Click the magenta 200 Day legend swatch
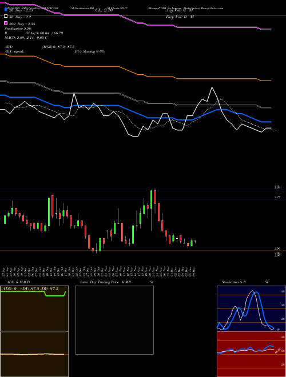 click(6, 23)
